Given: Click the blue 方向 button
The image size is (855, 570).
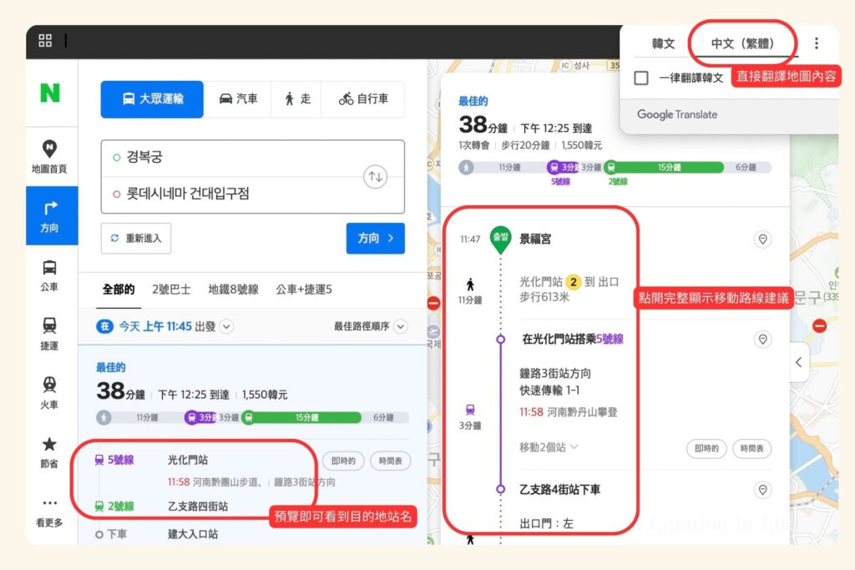Looking at the screenshot, I should pos(375,238).
